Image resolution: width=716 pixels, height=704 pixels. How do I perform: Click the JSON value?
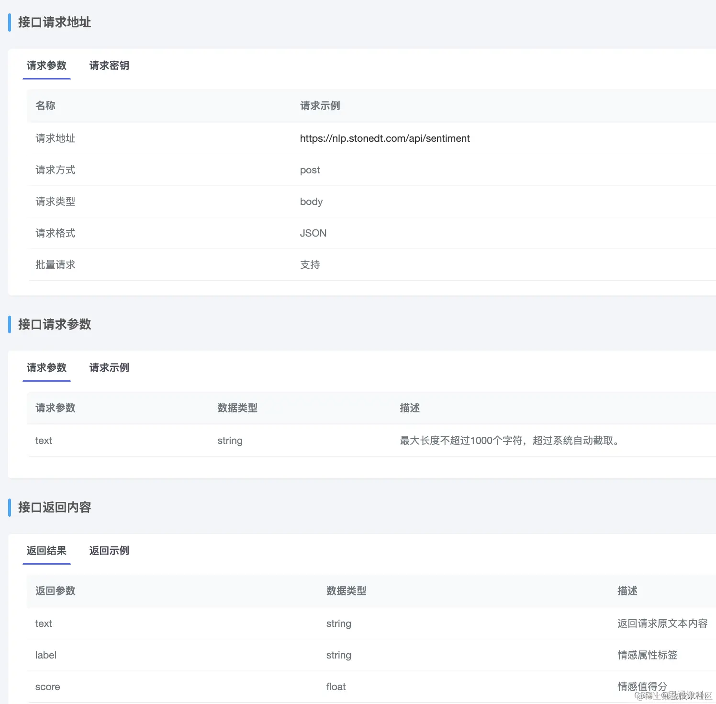pos(313,233)
